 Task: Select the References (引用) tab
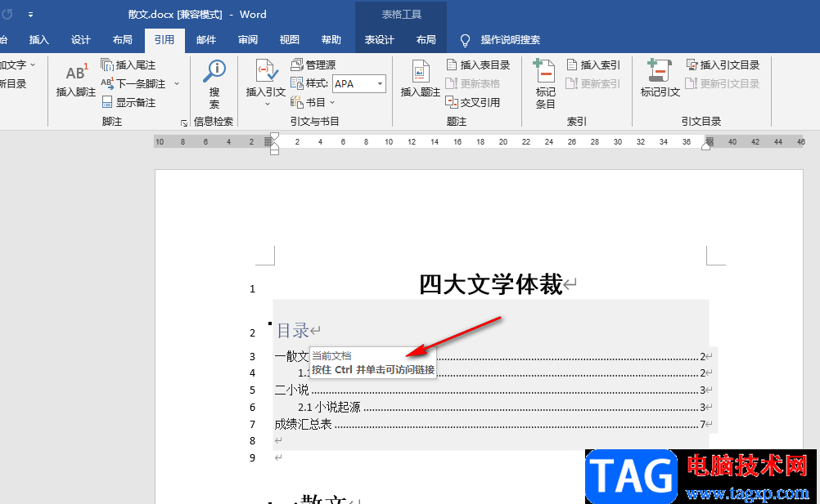tap(164, 40)
